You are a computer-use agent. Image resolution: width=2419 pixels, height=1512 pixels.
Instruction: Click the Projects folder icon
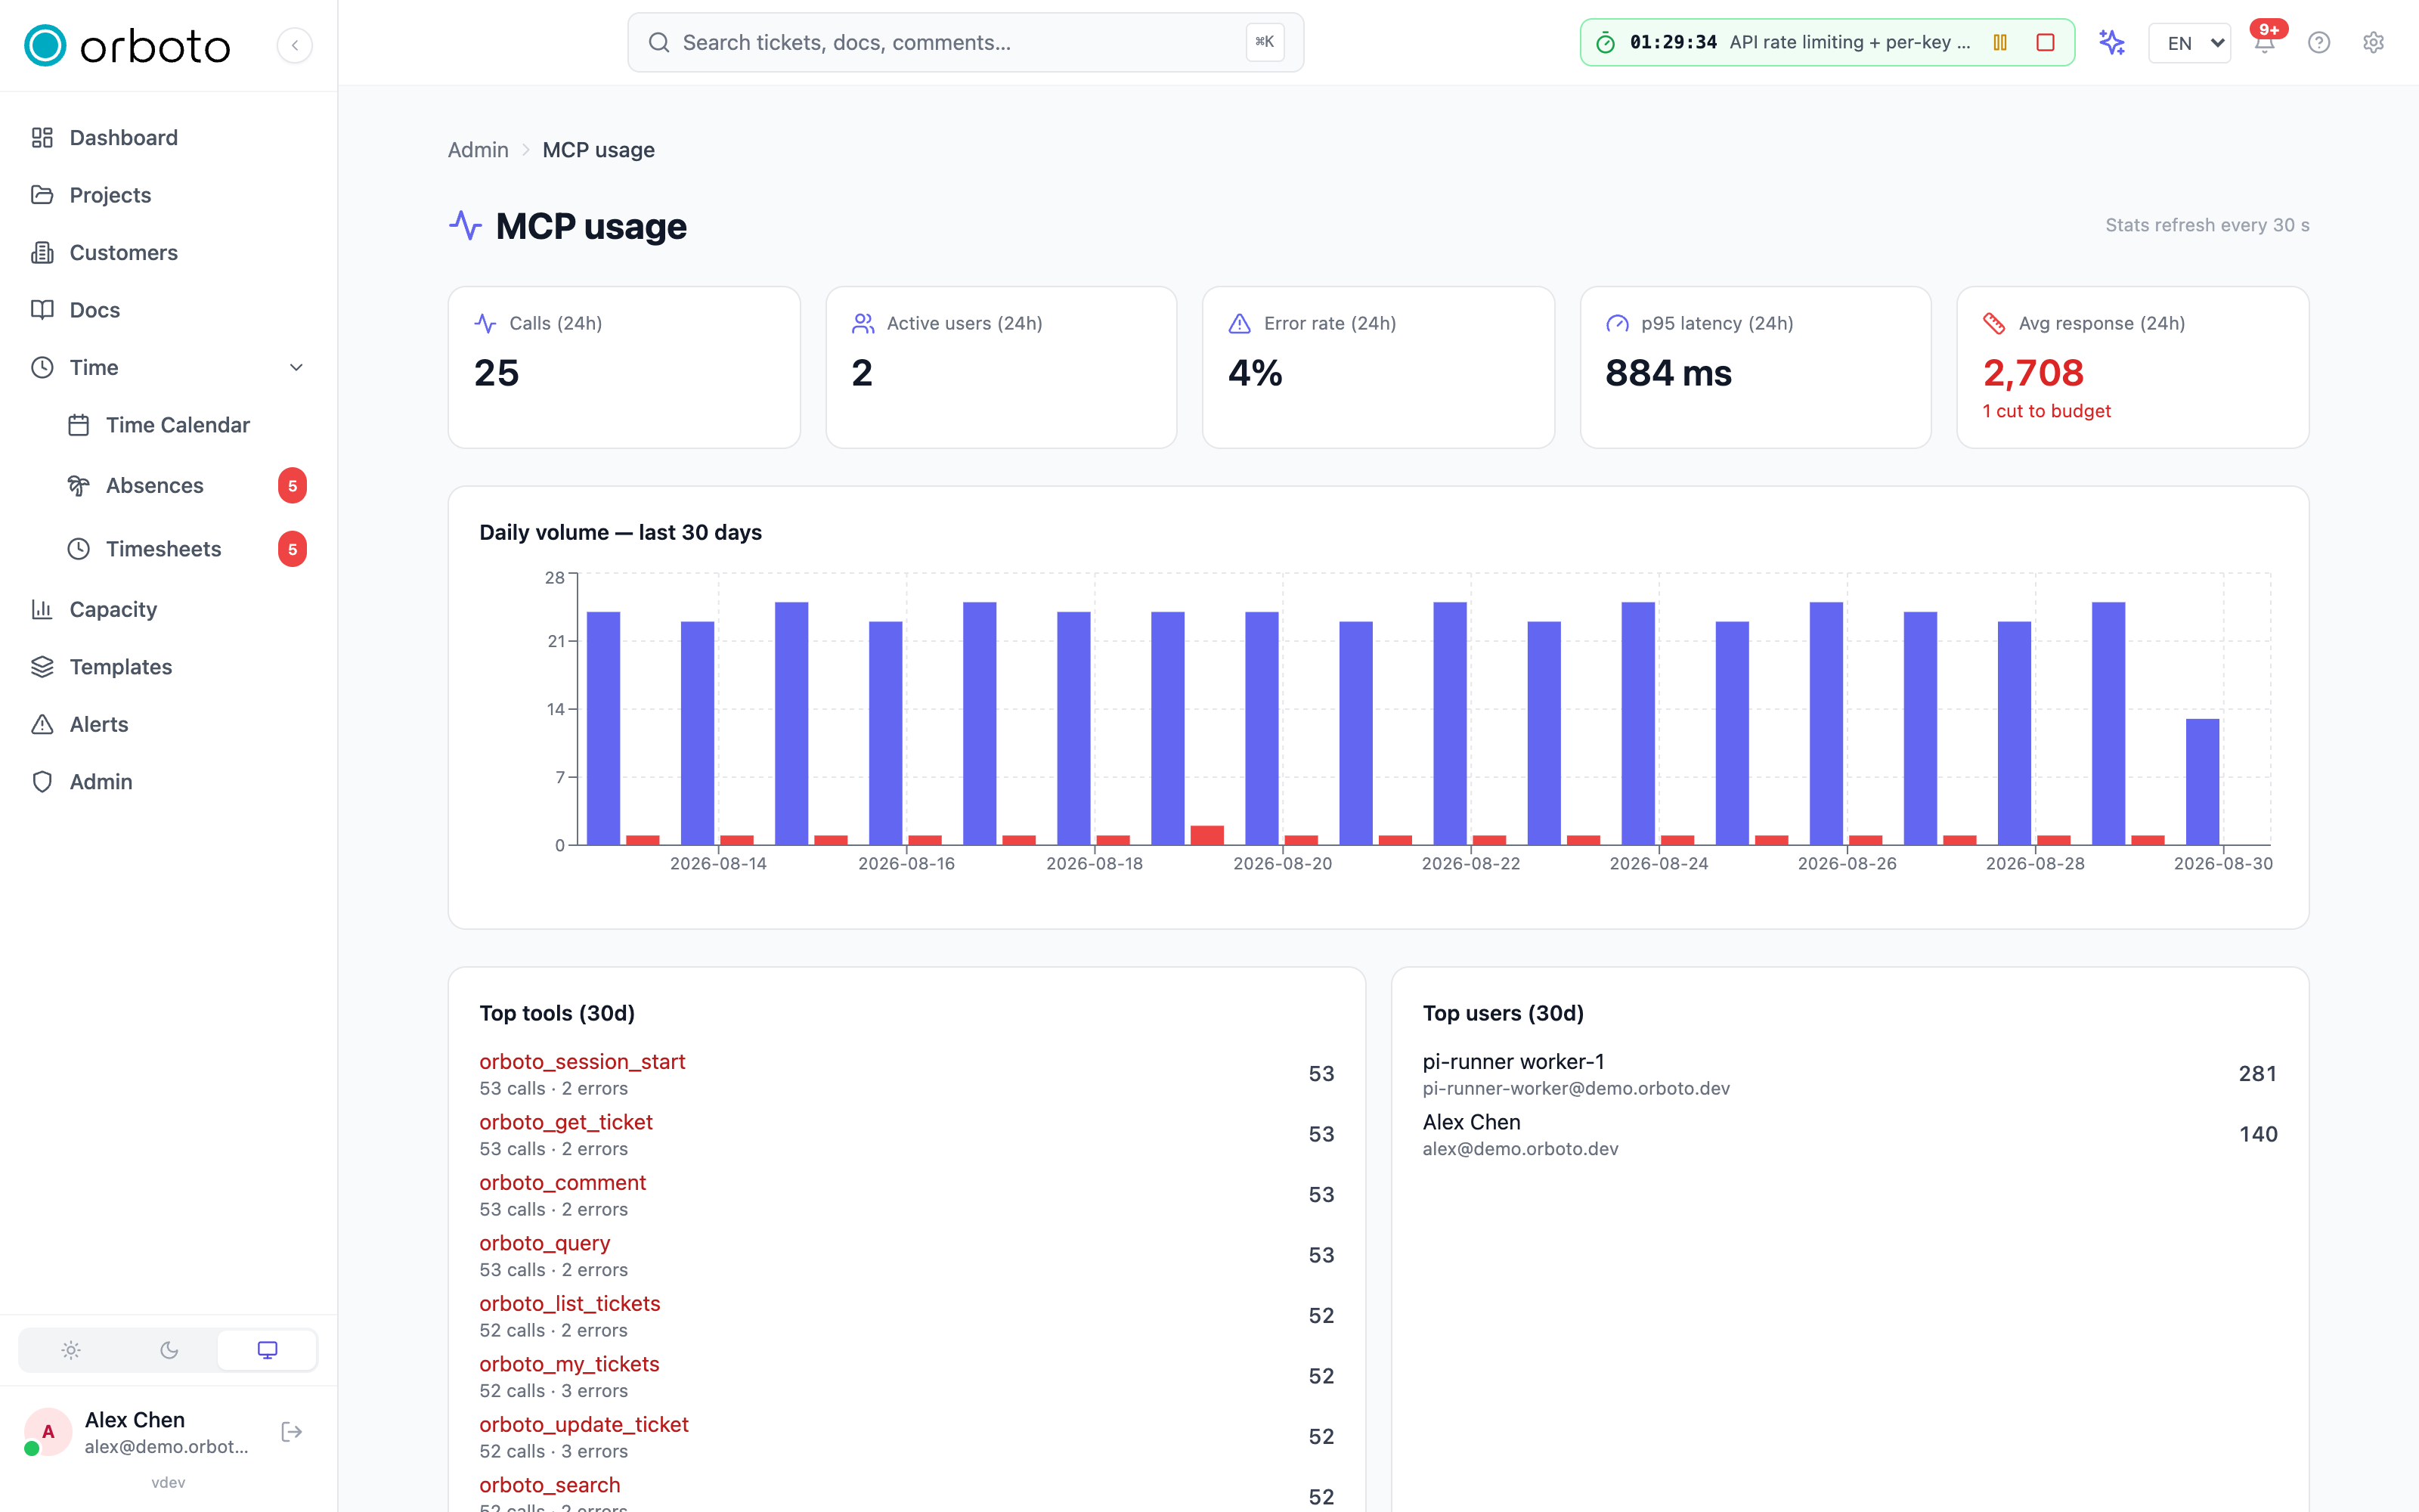coord(42,195)
